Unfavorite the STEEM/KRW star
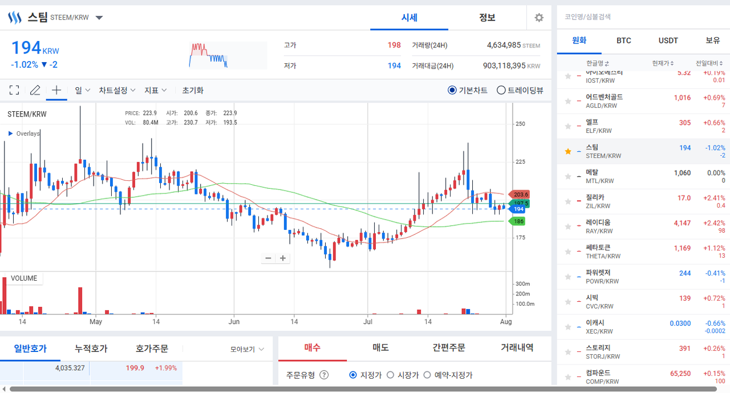Image resolution: width=730 pixels, height=393 pixels. click(567, 151)
